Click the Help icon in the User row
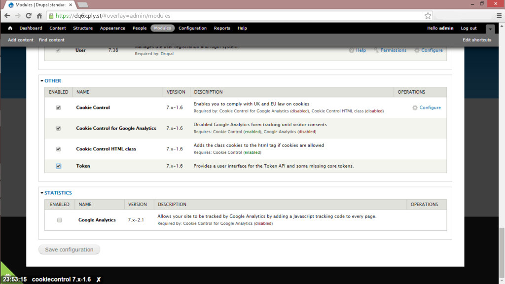Image resolution: width=505 pixels, height=284 pixels. (x=351, y=50)
